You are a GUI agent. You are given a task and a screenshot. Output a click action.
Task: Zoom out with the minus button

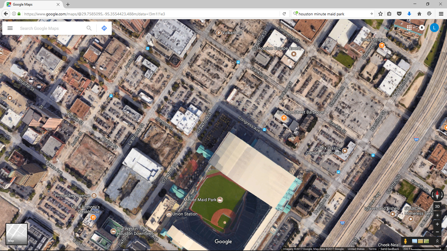438,232
